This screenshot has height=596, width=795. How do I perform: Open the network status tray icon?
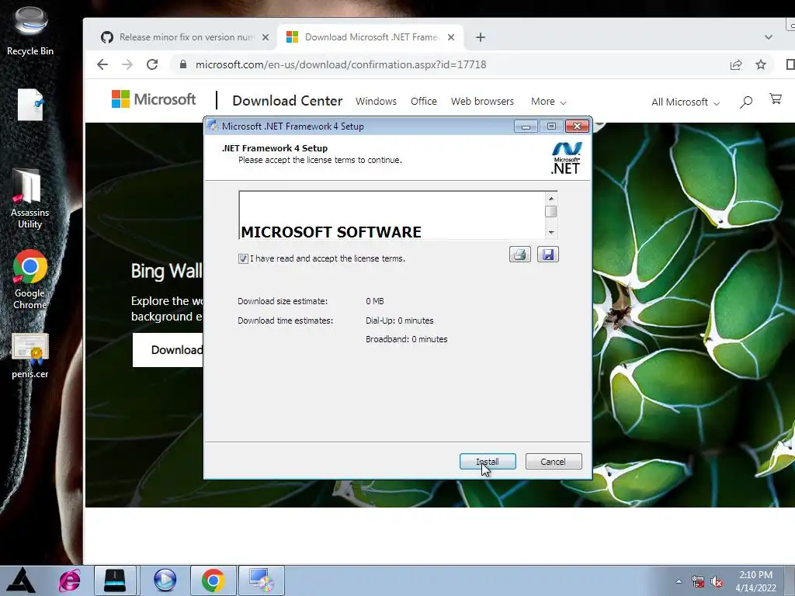click(x=698, y=582)
